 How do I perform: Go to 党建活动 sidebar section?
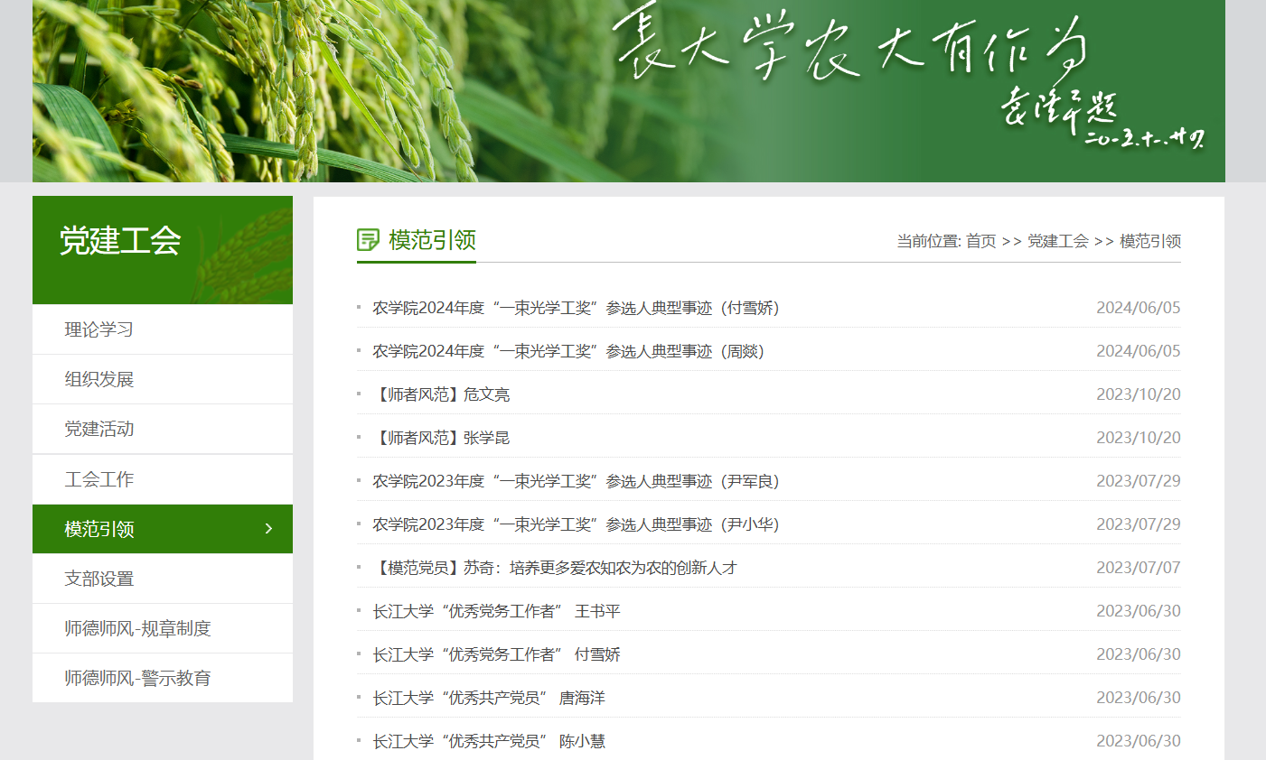(99, 429)
